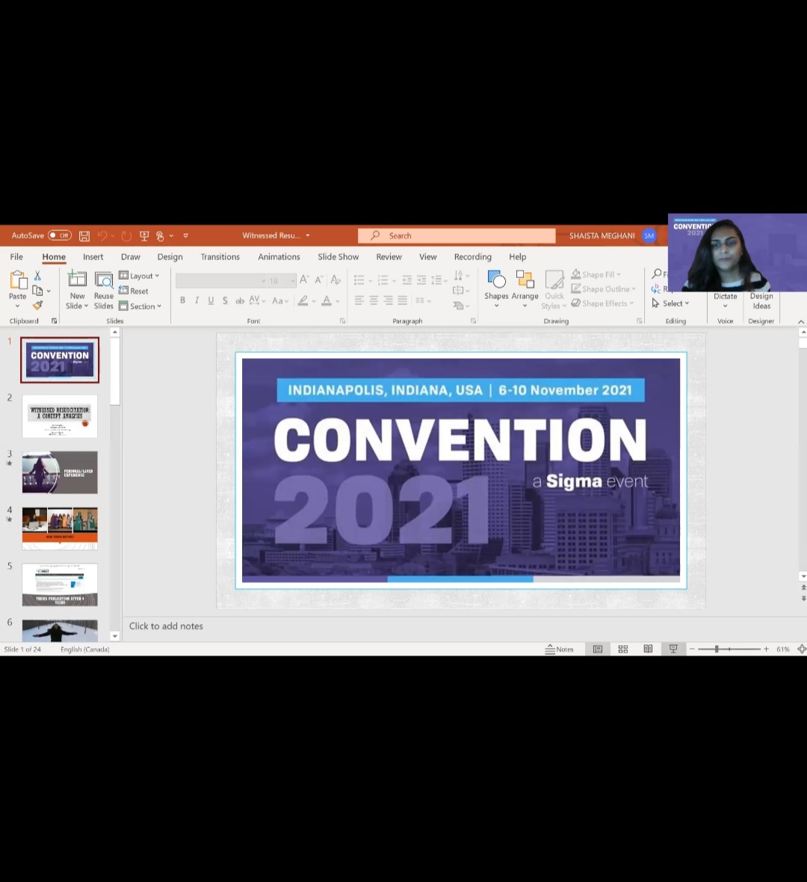Open Font dialog launcher

tap(342, 321)
